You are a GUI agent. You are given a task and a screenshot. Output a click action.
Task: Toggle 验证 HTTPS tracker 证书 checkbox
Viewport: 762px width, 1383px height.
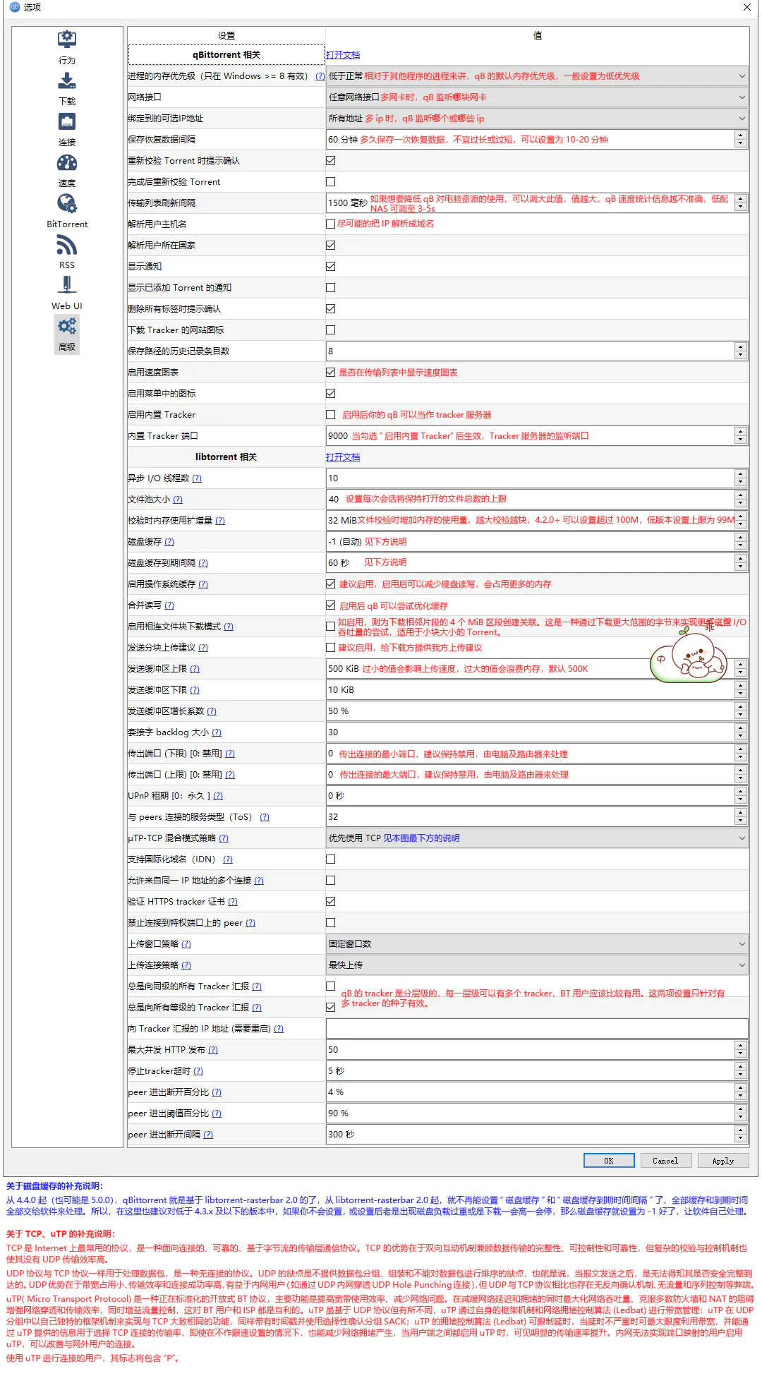[330, 902]
